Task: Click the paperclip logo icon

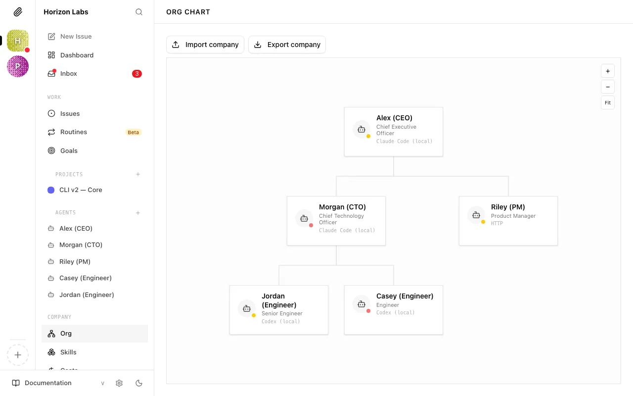Action: click(18, 12)
